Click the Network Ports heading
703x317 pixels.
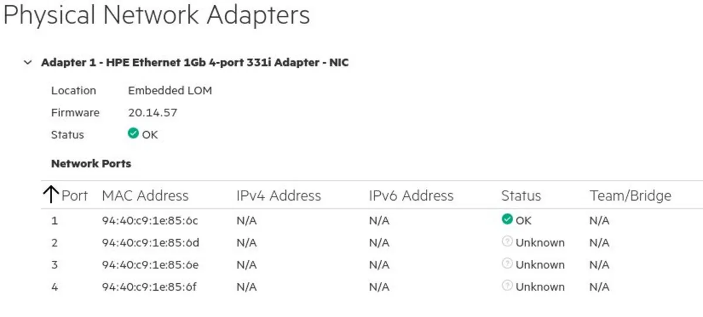[91, 164]
